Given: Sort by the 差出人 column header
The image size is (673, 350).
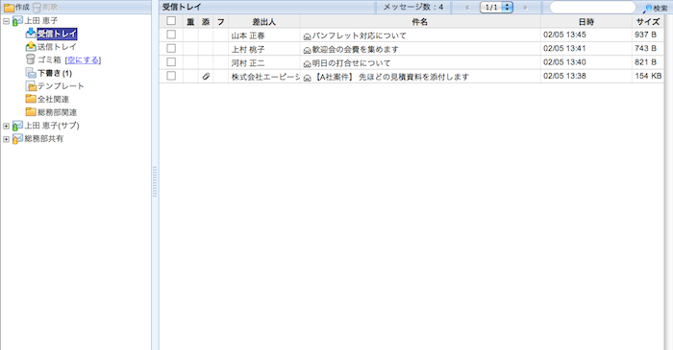Looking at the screenshot, I should pos(264,21).
